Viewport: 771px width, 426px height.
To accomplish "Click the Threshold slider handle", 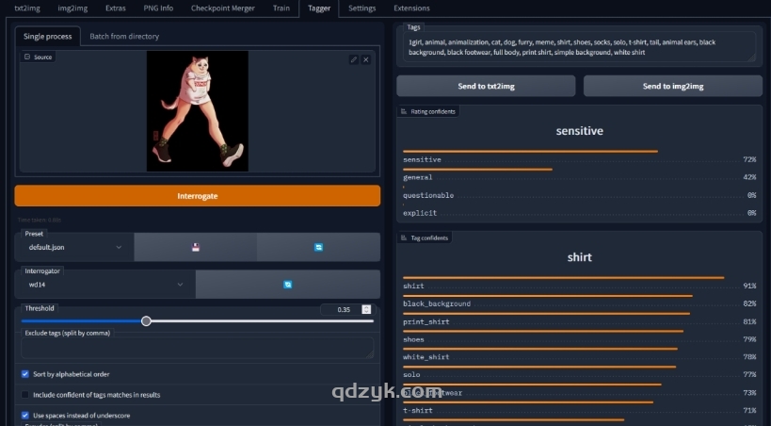I will click(146, 321).
